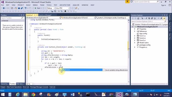Expand the Model1.edmx node arrow
172x97 pixels.
pyautogui.click(x=135, y=43)
